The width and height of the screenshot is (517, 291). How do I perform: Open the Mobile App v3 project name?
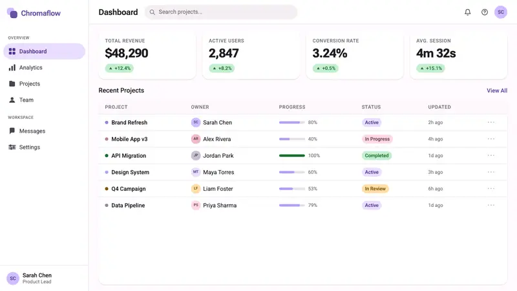(129, 139)
